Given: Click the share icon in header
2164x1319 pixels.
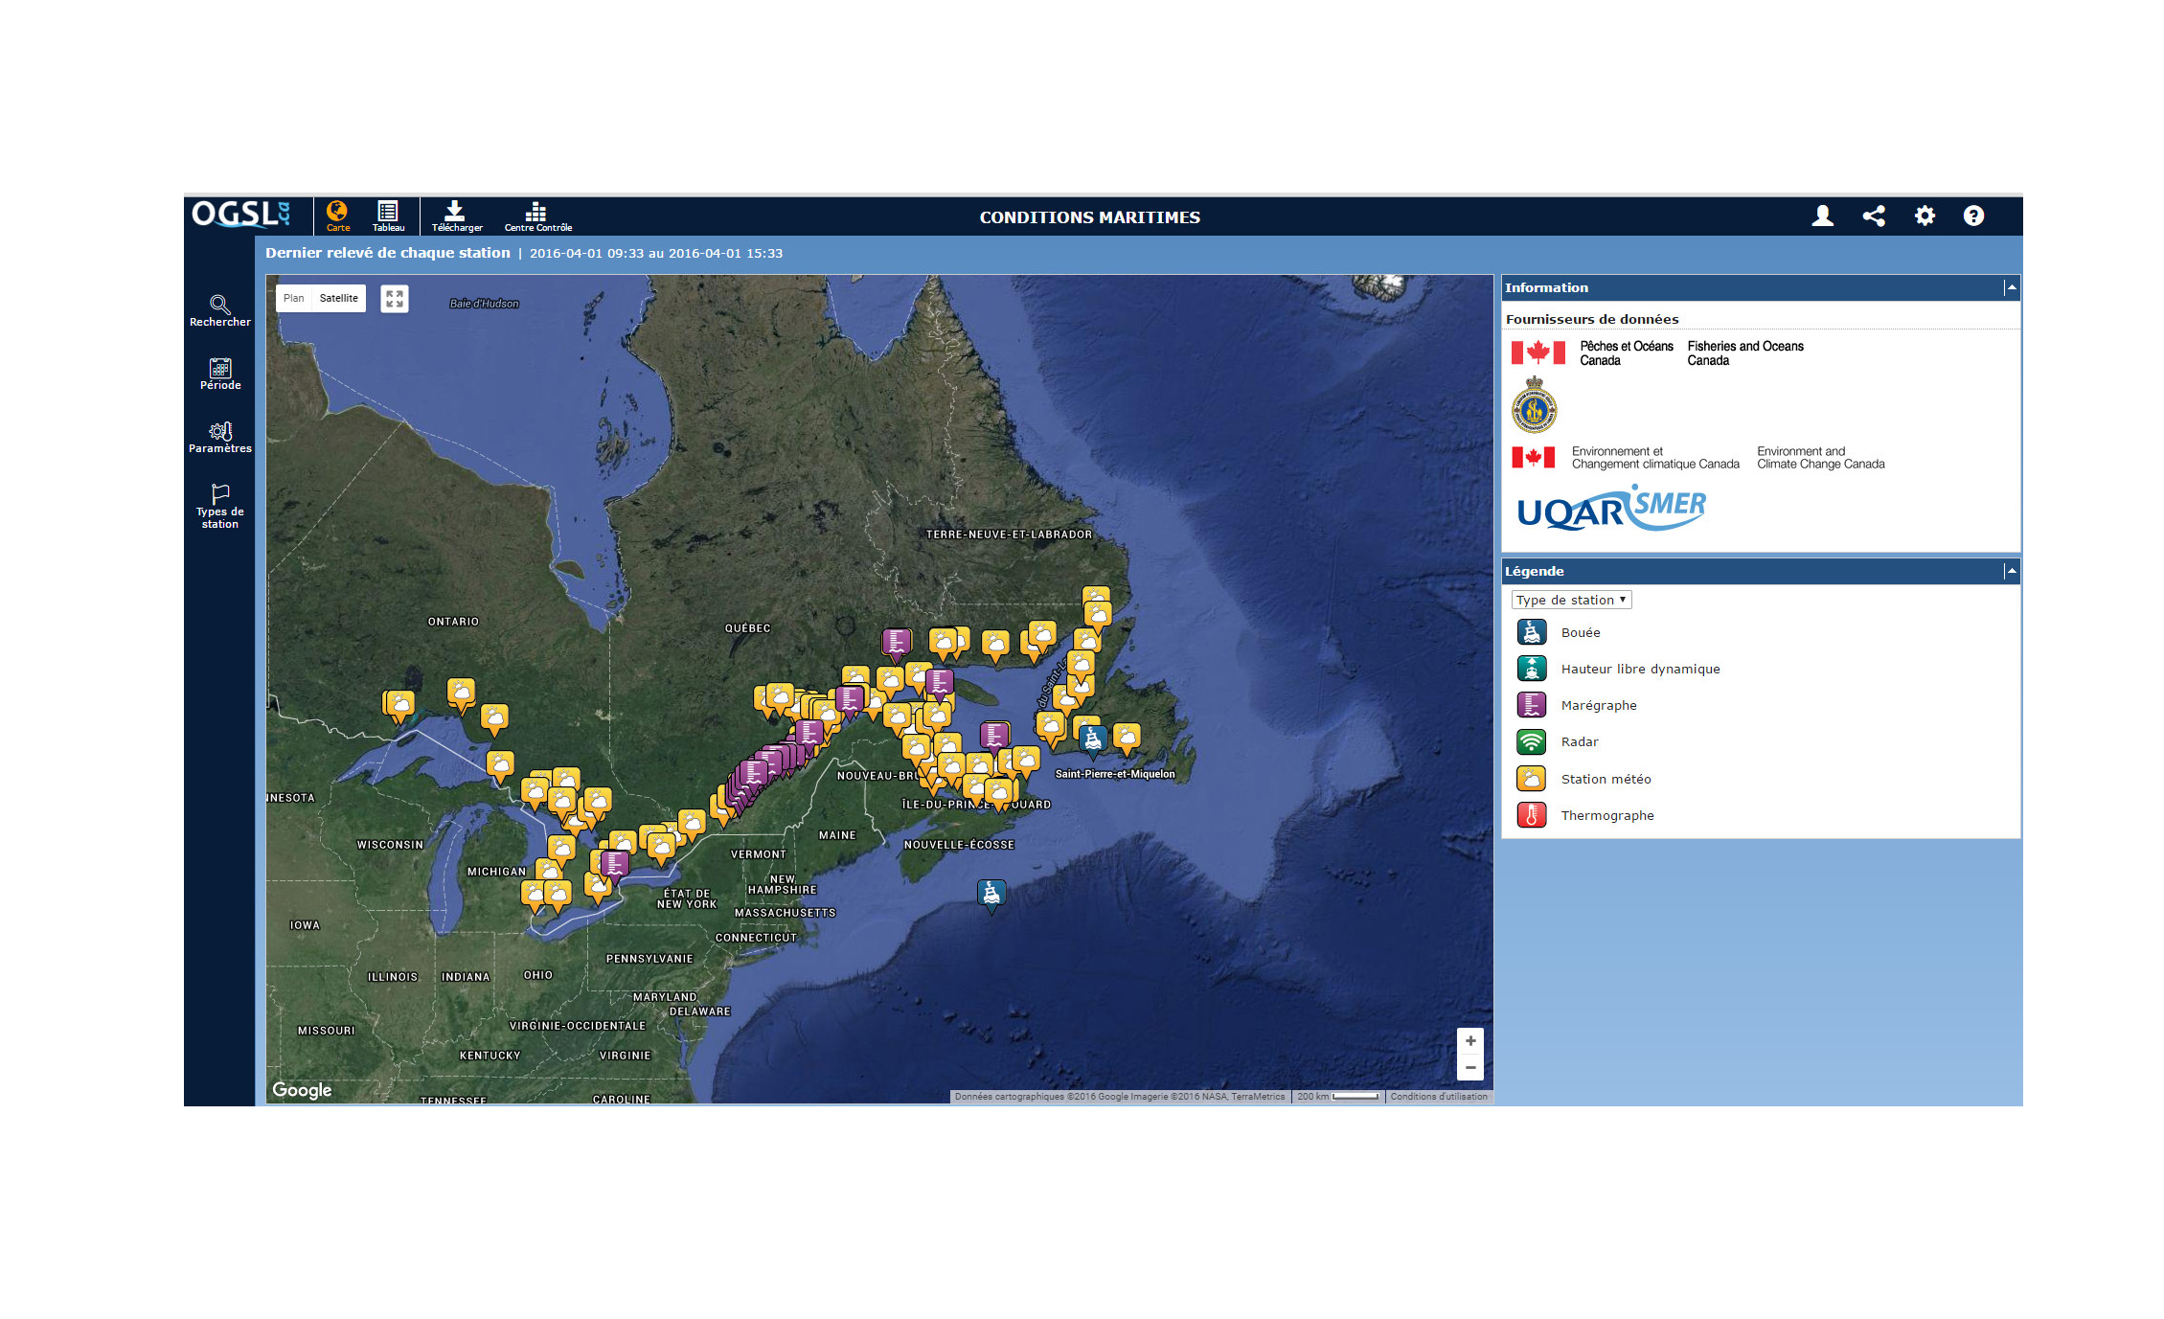Looking at the screenshot, I should 1873,216.
